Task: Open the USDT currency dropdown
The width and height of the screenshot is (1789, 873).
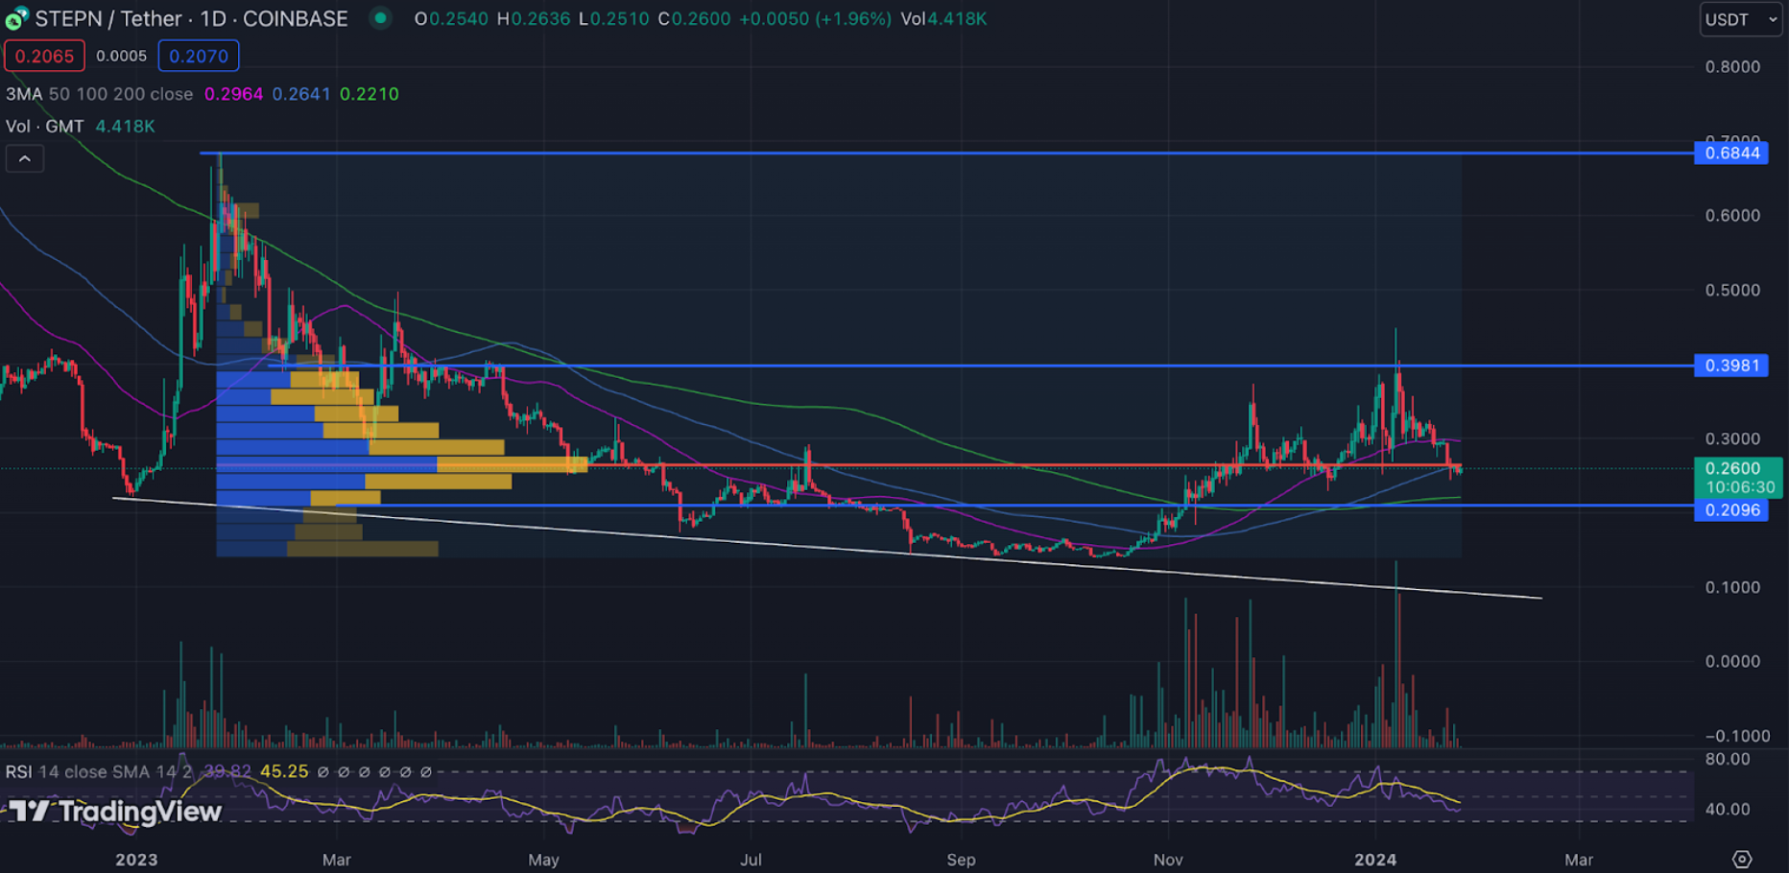Action: 1740,18
